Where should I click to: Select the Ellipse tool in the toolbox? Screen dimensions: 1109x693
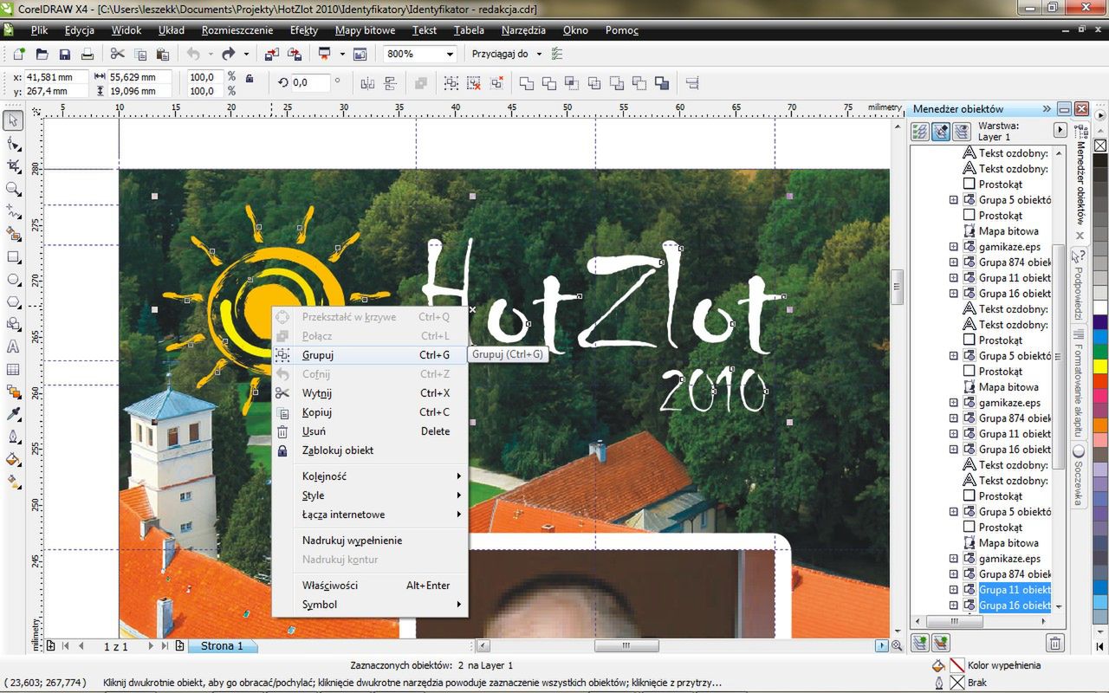pos(13,280)
